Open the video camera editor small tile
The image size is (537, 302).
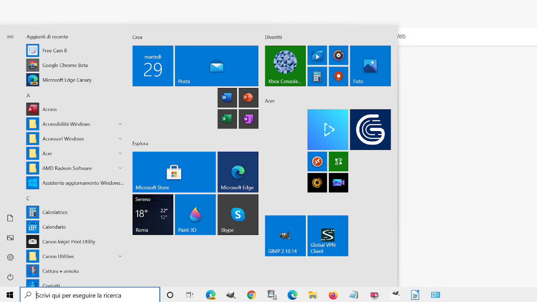pos(339,183)
